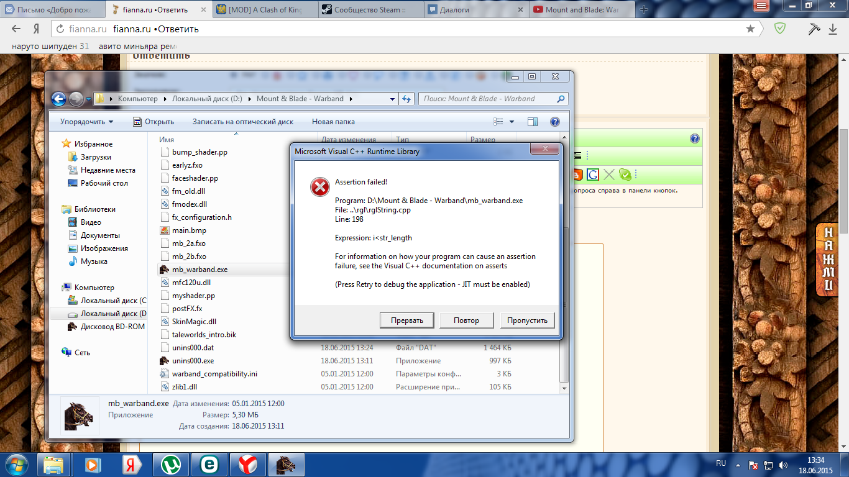Click the browser protection shield icon

pos(779,29)
